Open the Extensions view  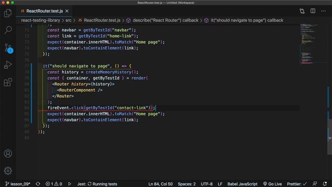[x=8, y=82]
